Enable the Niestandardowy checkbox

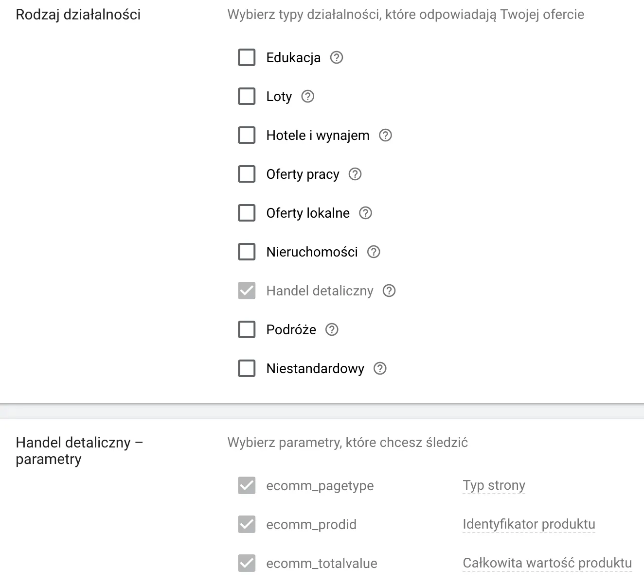[x=247, y=369]
